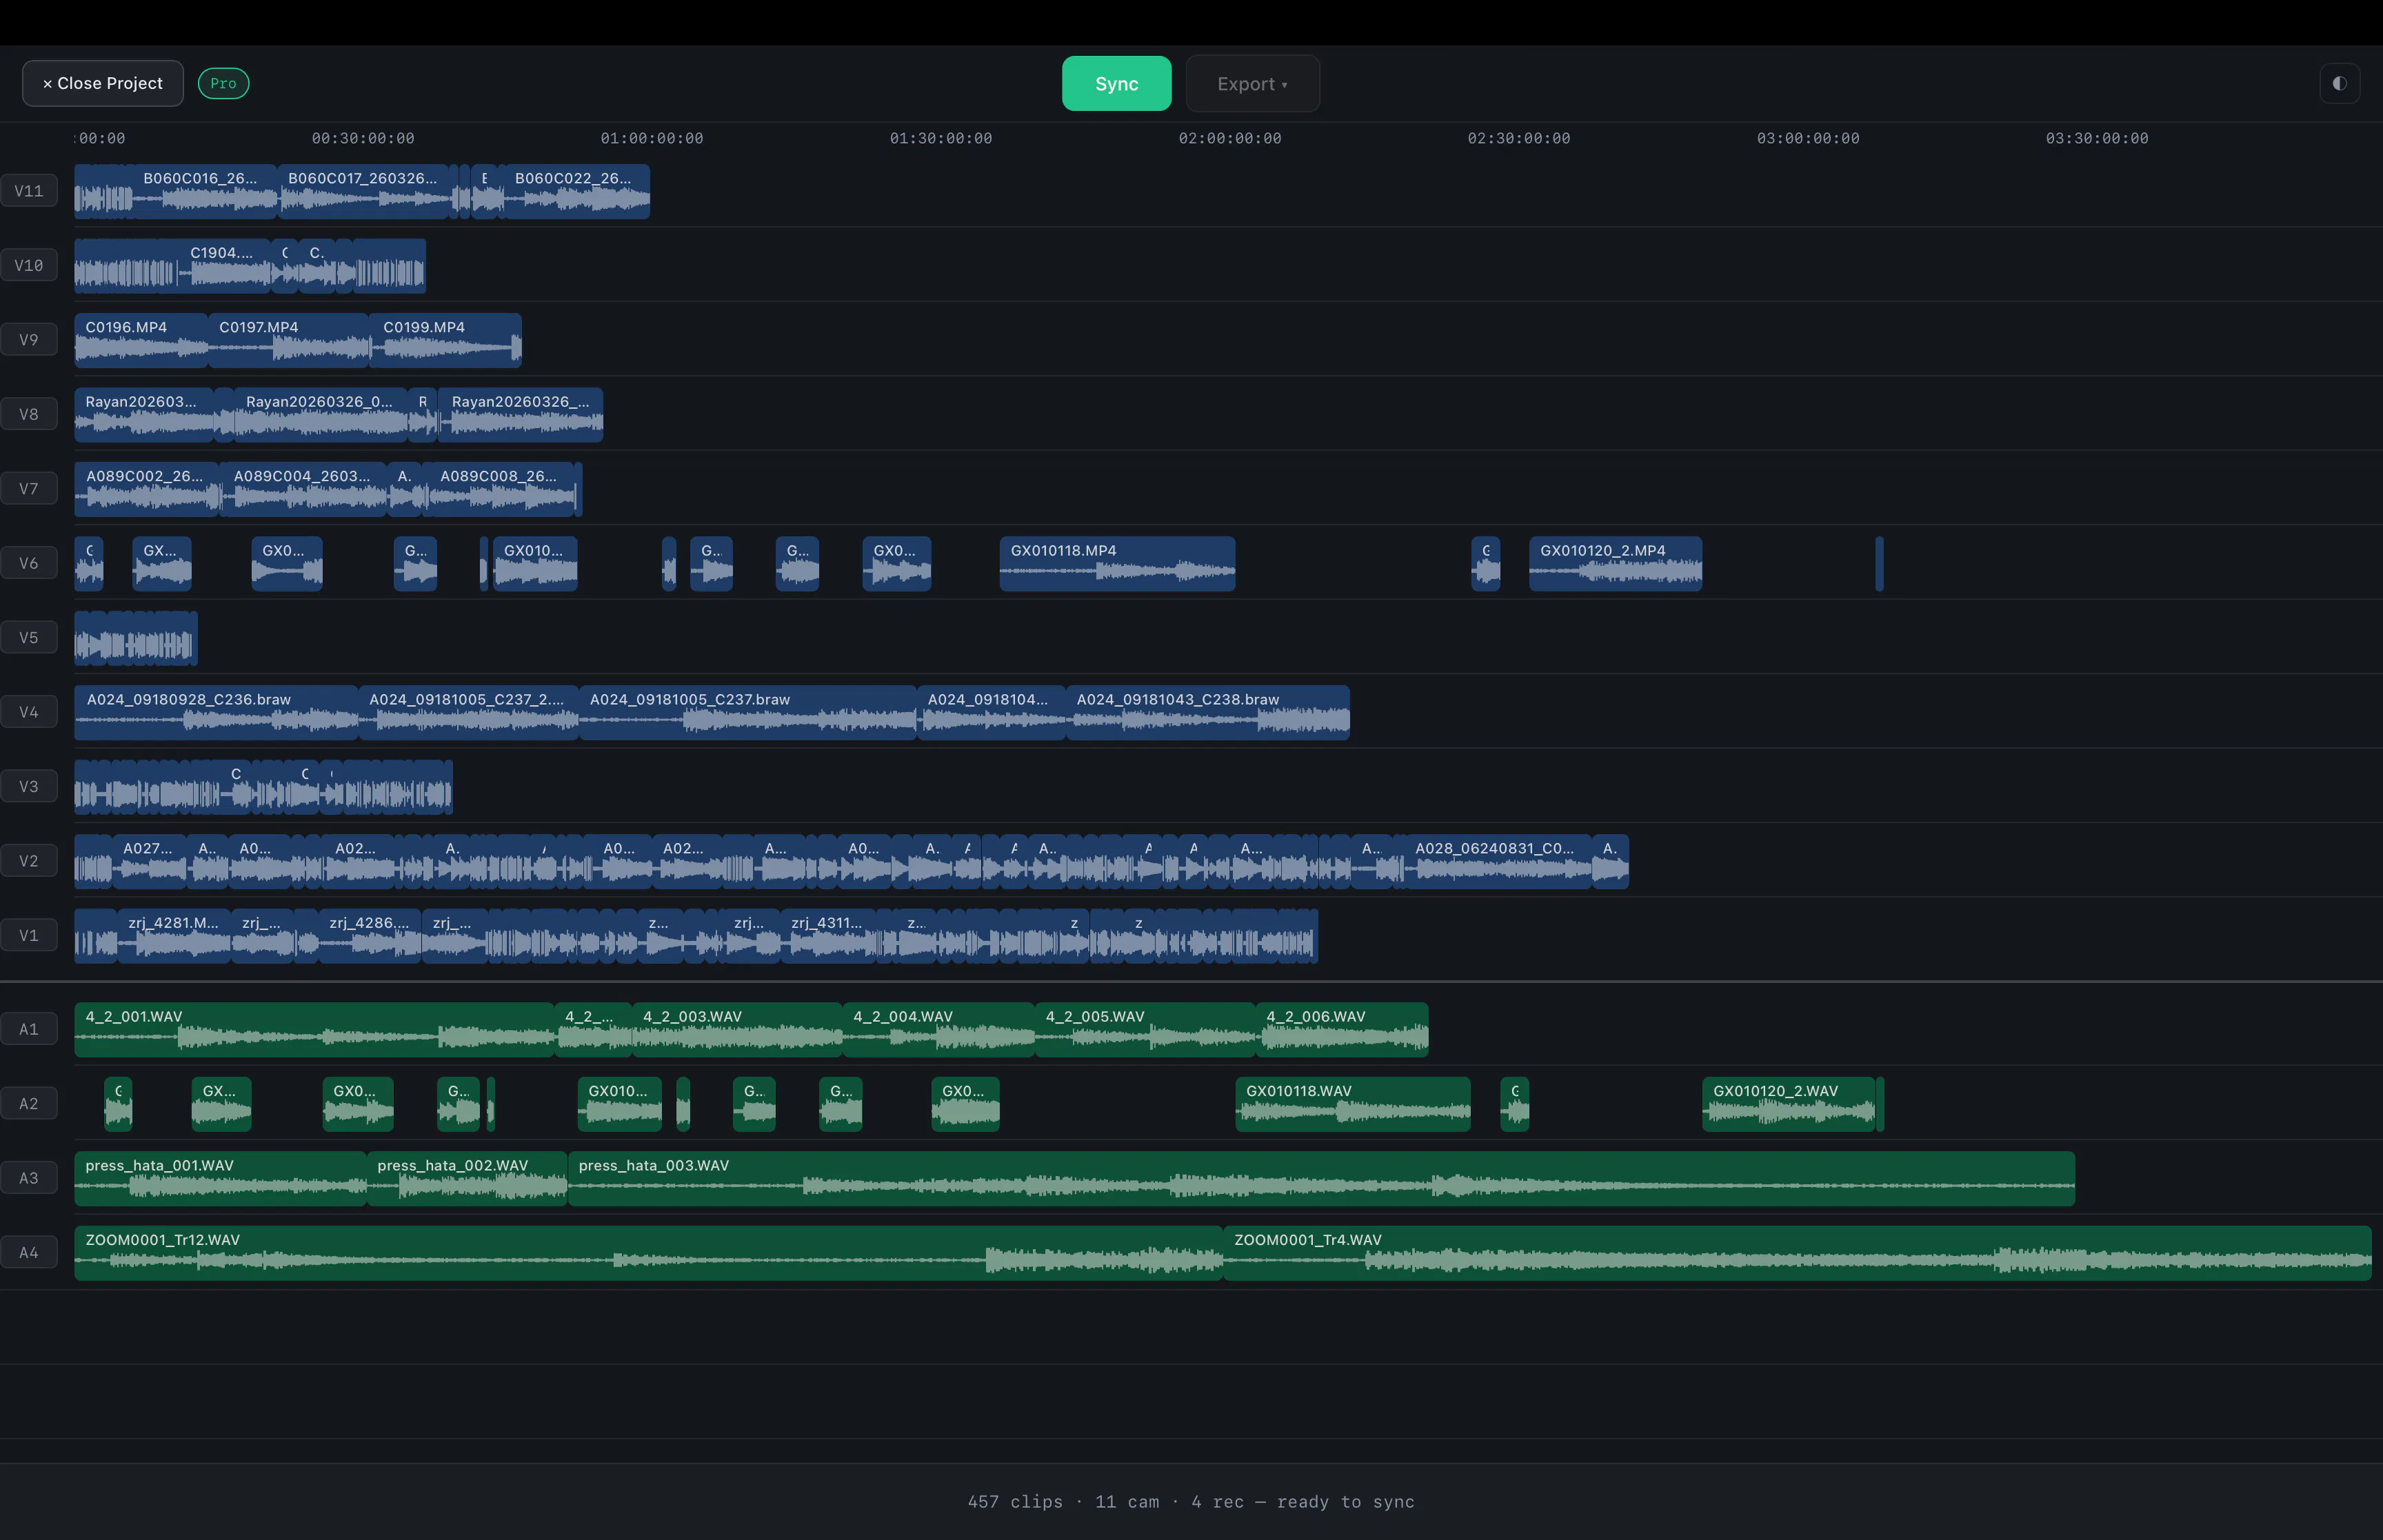The image size is (2383, 1540).
Task: Select clip B060C016_26 on V11
Action: click(x=204, y=191)
